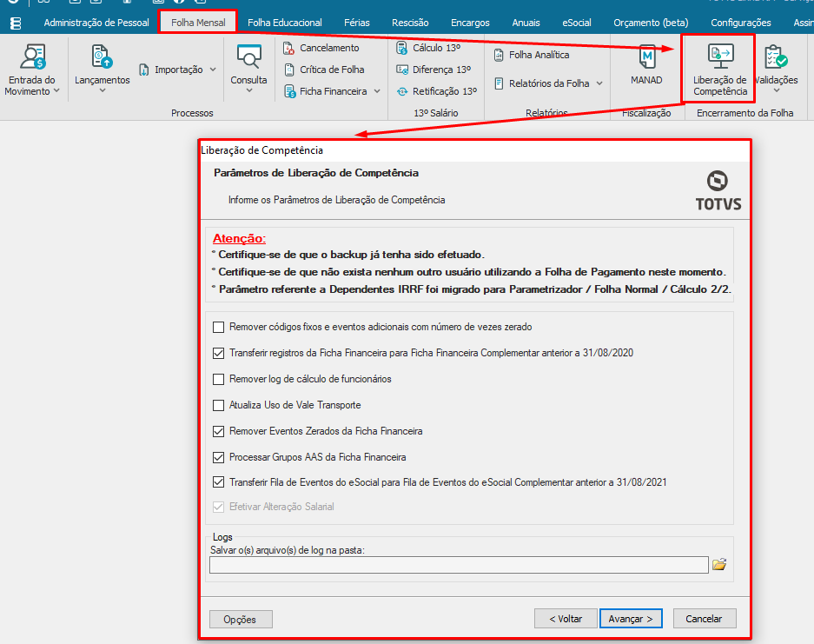Run Cálculo 13º icon

tap(402, 48)
